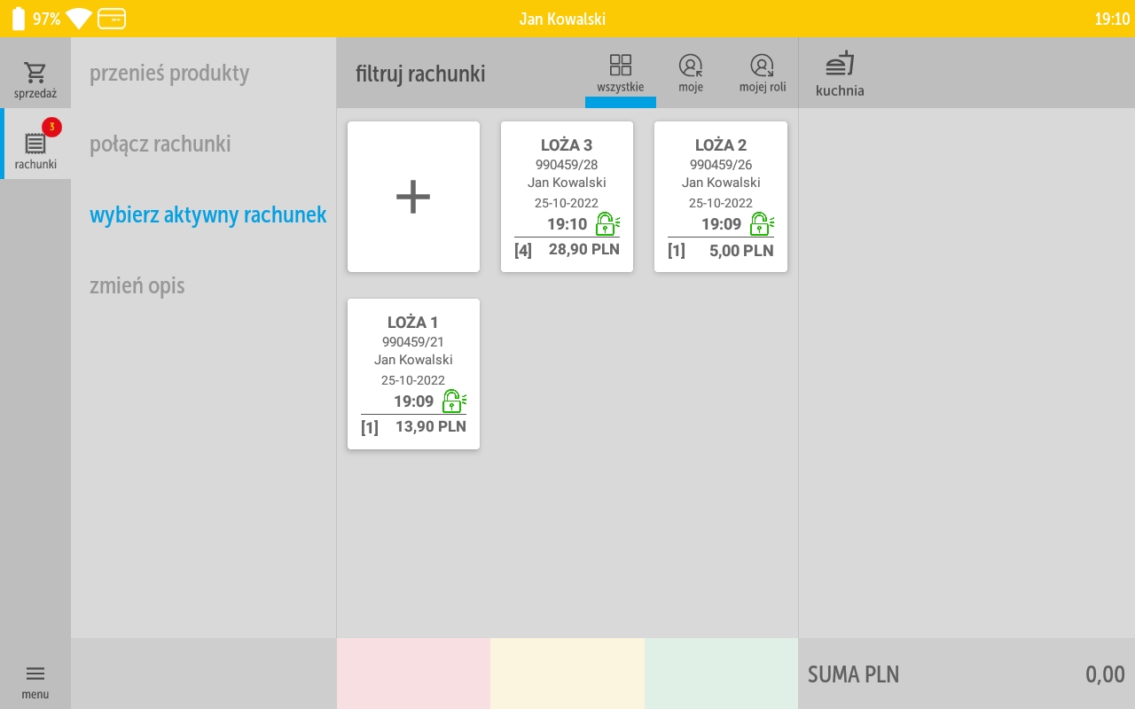Image resolution: width=1135 pixels, height=709 pixels.
Task: Add a new bill with plus tile
Action: click(413, 197)
